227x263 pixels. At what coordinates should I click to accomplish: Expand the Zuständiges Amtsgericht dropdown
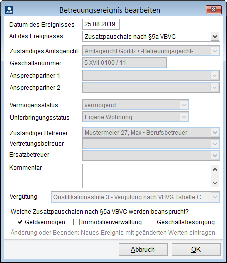(x=215, y=51)
